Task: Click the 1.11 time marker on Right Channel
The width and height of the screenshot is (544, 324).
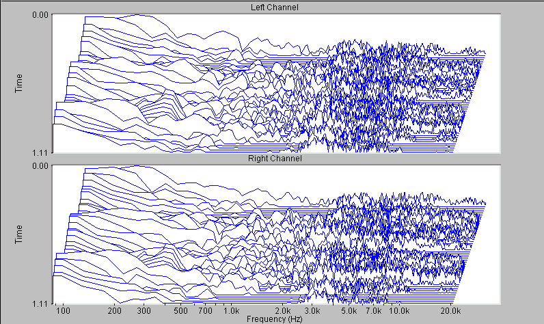Action: tap(42, 303)
